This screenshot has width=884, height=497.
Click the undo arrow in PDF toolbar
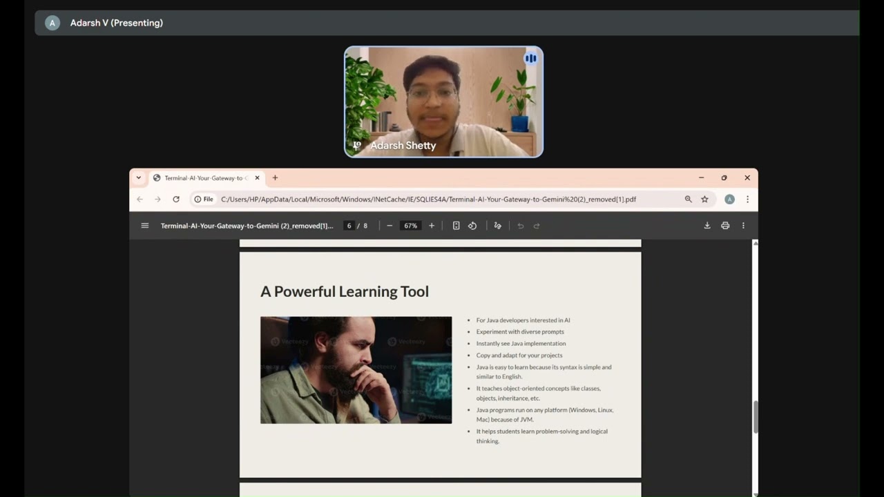pyautogui.click(x=521, y=226)
